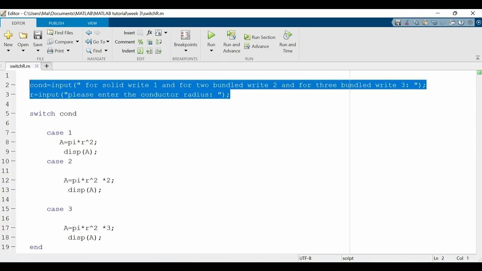Viewport: 482px width, 271px height.
Task: Undo with quick access toolbar arrow
Action: click(434, 23)
